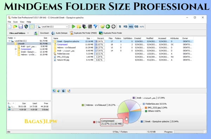Click the Owner column header
211x139 pixels.
[x=187, y=38]
